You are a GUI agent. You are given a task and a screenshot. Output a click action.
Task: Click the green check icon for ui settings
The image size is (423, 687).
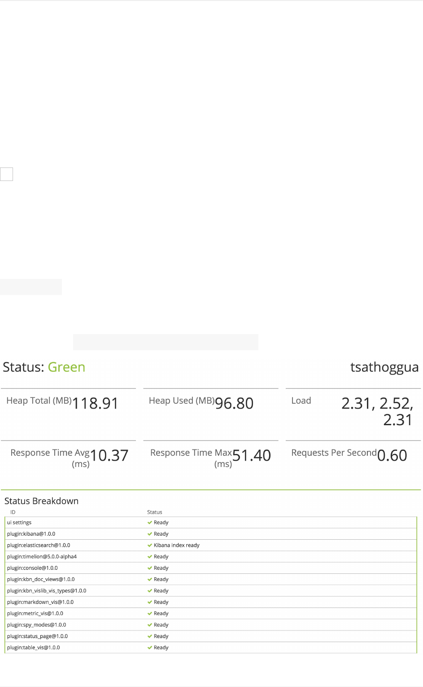(150, 523)
